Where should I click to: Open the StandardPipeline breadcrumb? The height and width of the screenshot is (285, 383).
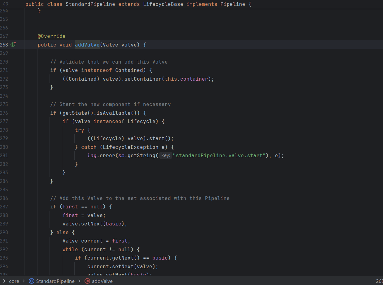click(x=55, y=281)
